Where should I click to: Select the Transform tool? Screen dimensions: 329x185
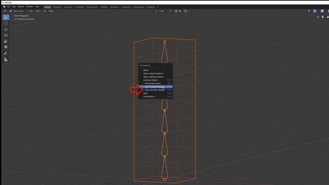click(6, 47)
